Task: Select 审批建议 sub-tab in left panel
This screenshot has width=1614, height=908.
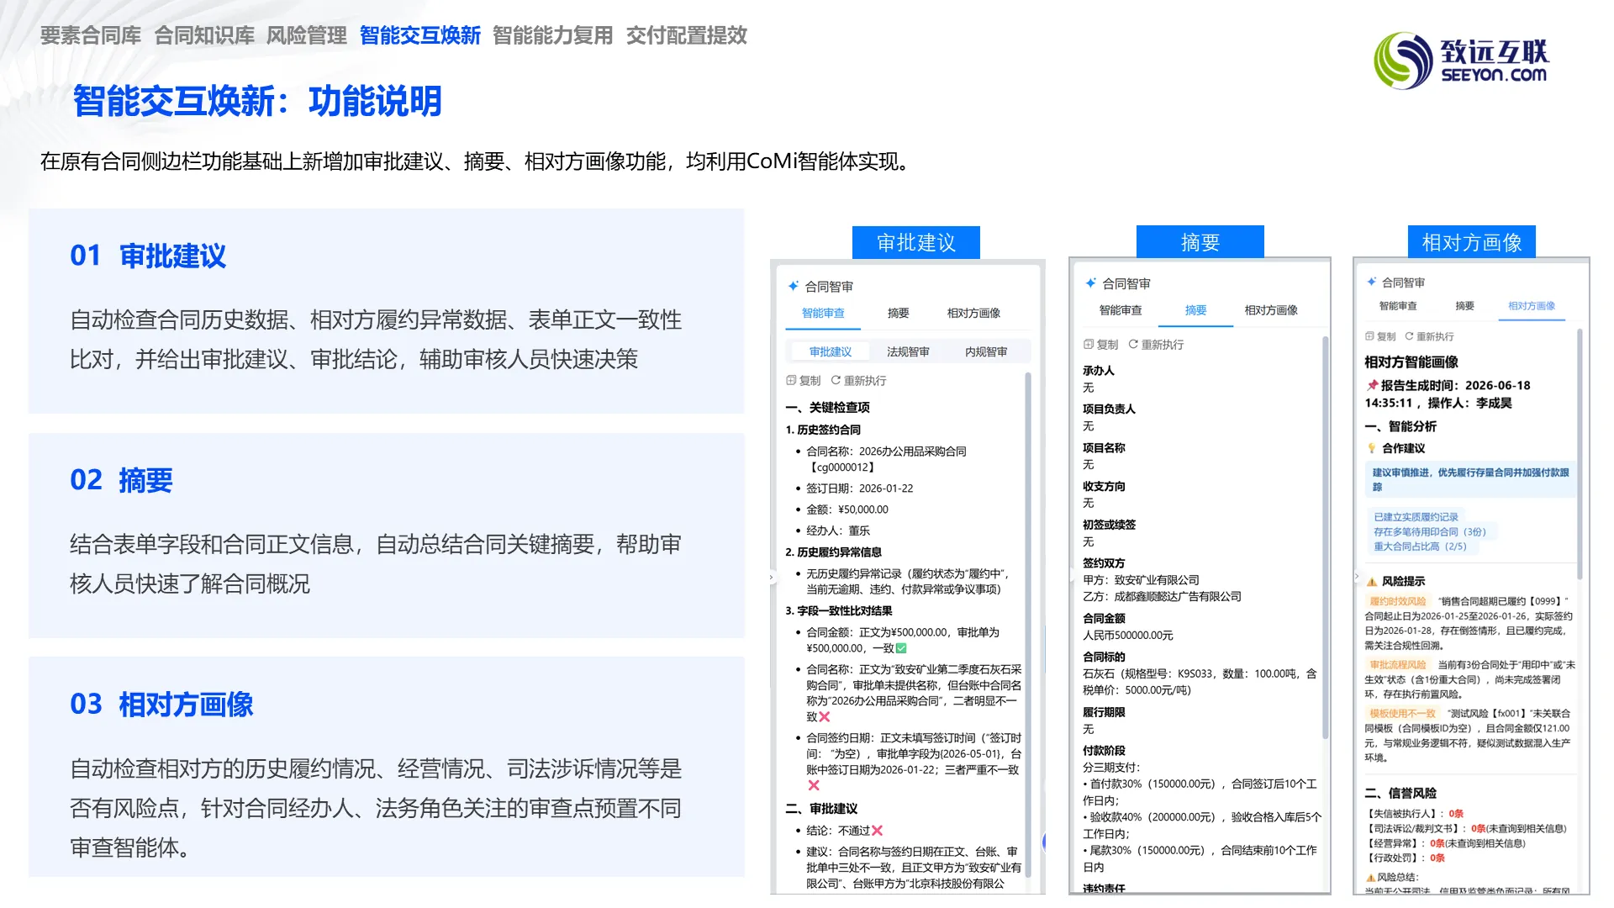Action: tap(831, 351)
